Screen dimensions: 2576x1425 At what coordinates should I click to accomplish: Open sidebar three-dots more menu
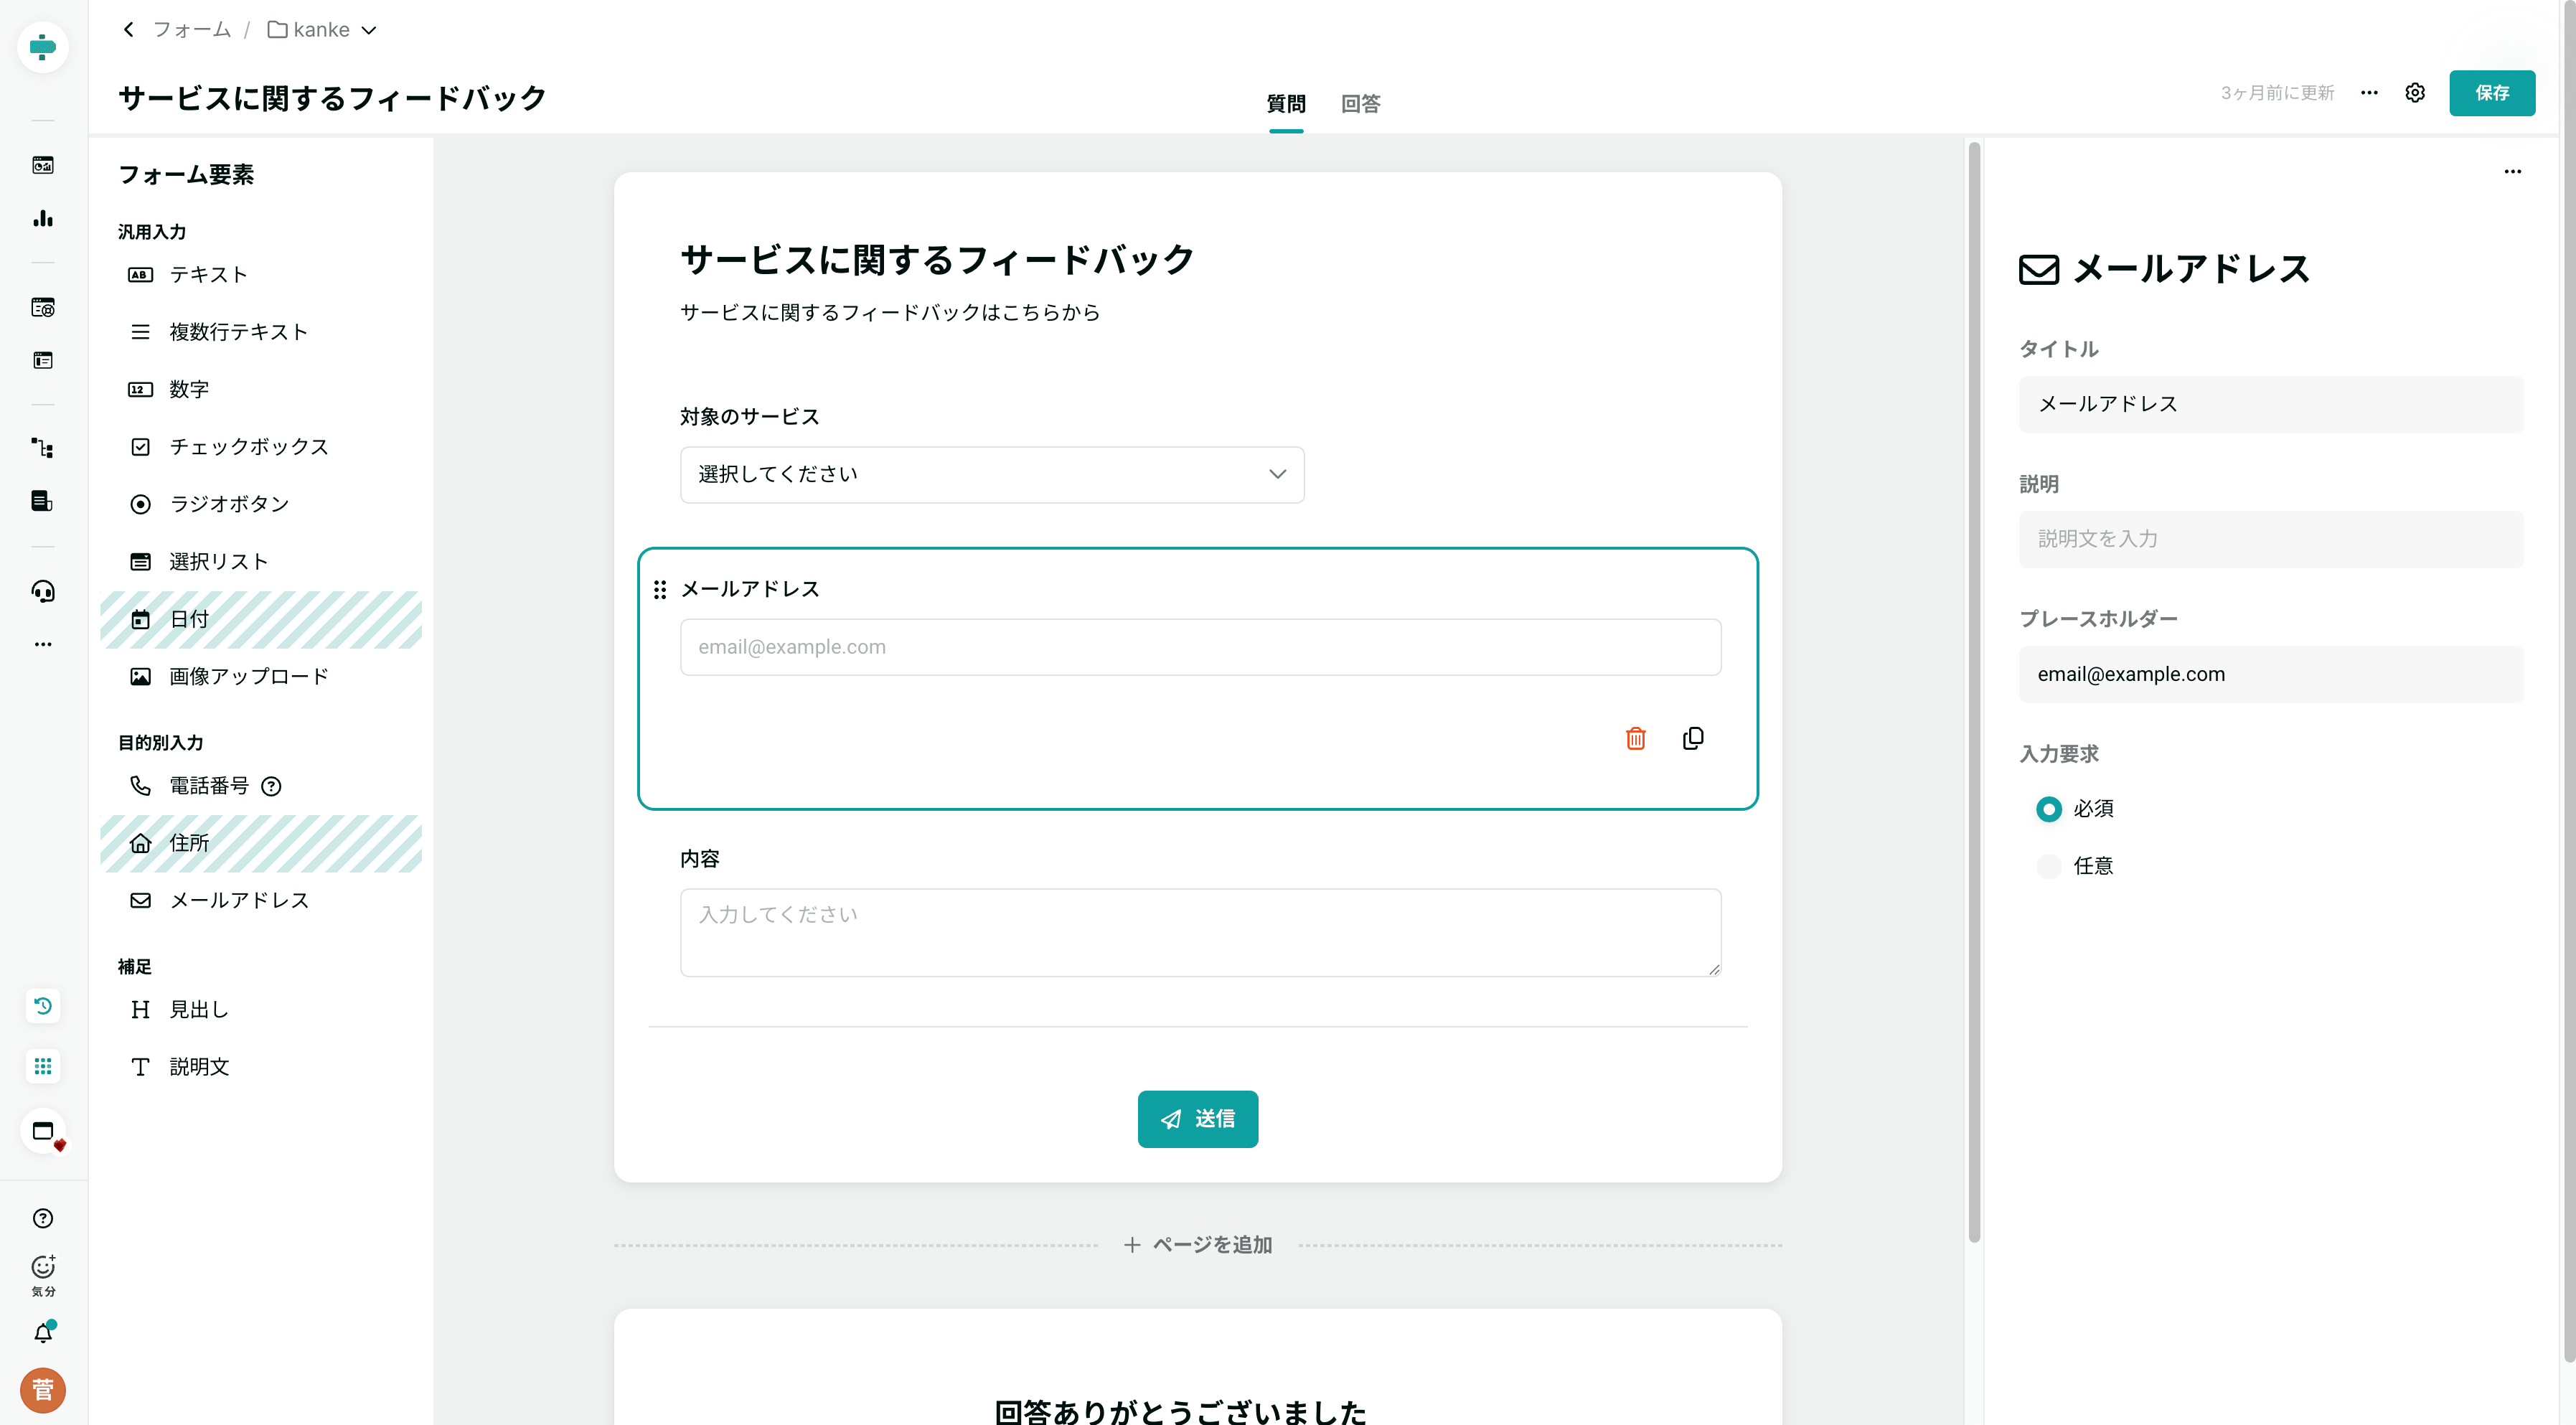tap(43, 644)
